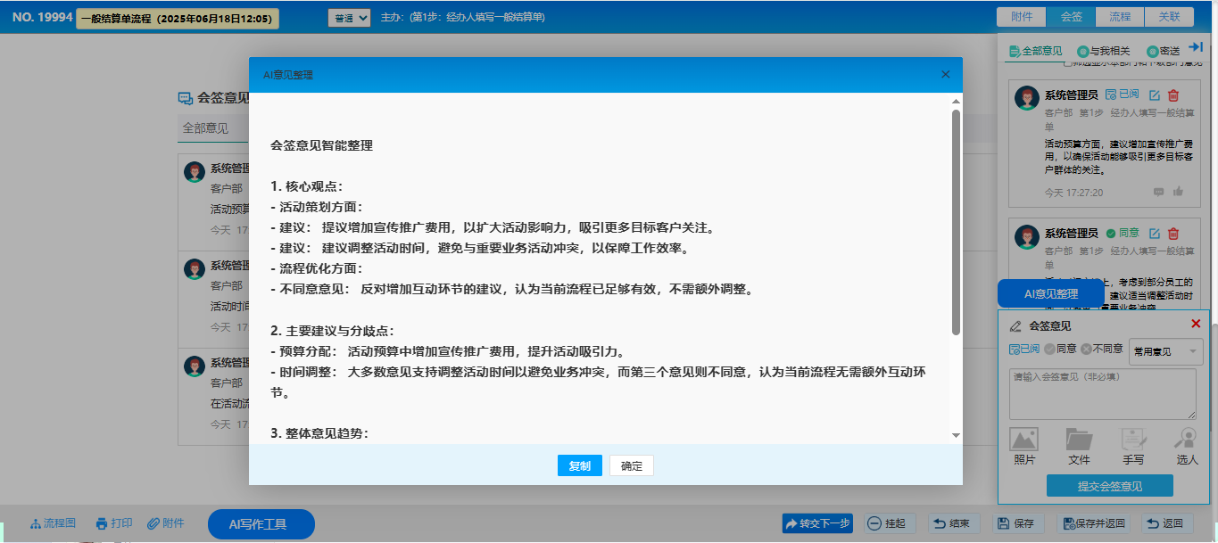
Task: Open the 普通 priority dropdown
Action: tap(349, 18)
